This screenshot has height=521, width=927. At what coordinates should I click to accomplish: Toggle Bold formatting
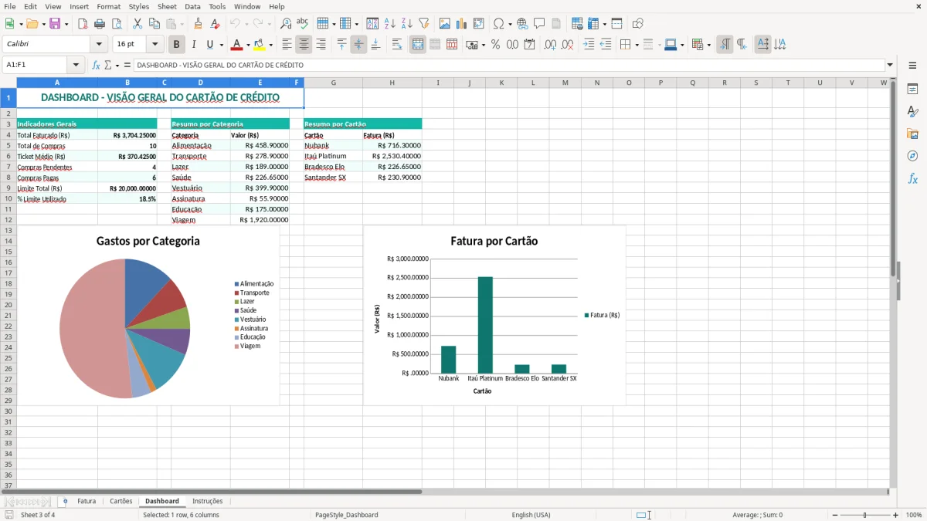(x=176, y=45)
